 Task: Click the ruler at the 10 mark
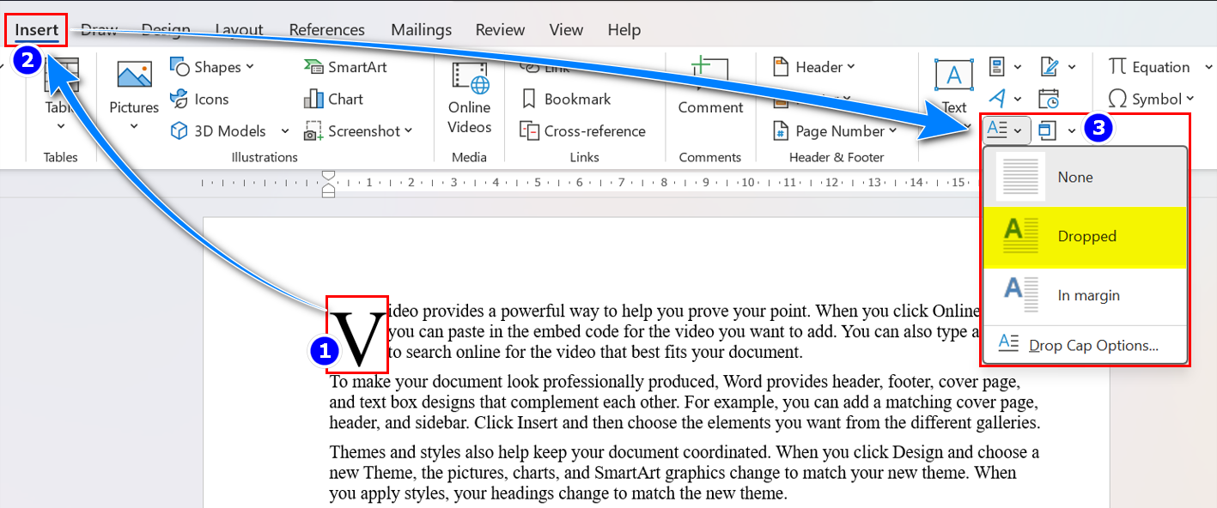click(x=748, y=182)
